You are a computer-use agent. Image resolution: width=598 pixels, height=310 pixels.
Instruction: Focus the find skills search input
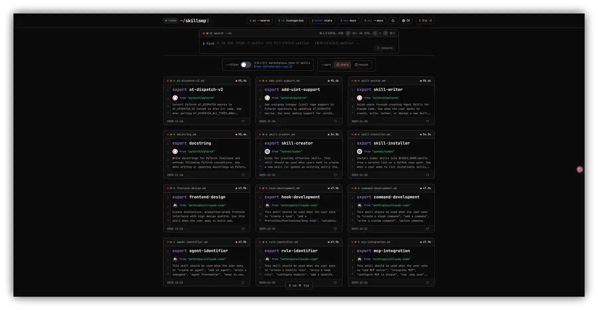coord(289,43)
